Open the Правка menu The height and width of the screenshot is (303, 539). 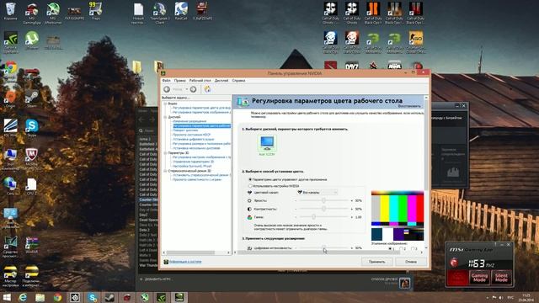pos(179,81)
